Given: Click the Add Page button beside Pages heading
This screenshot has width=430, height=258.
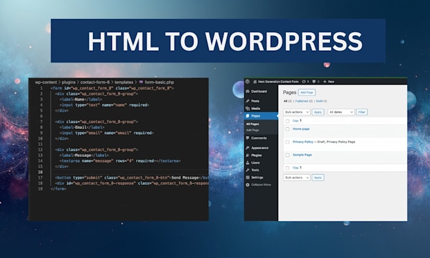Looking at the screenshot, I should pyautogui.click(x=307, y=92).
